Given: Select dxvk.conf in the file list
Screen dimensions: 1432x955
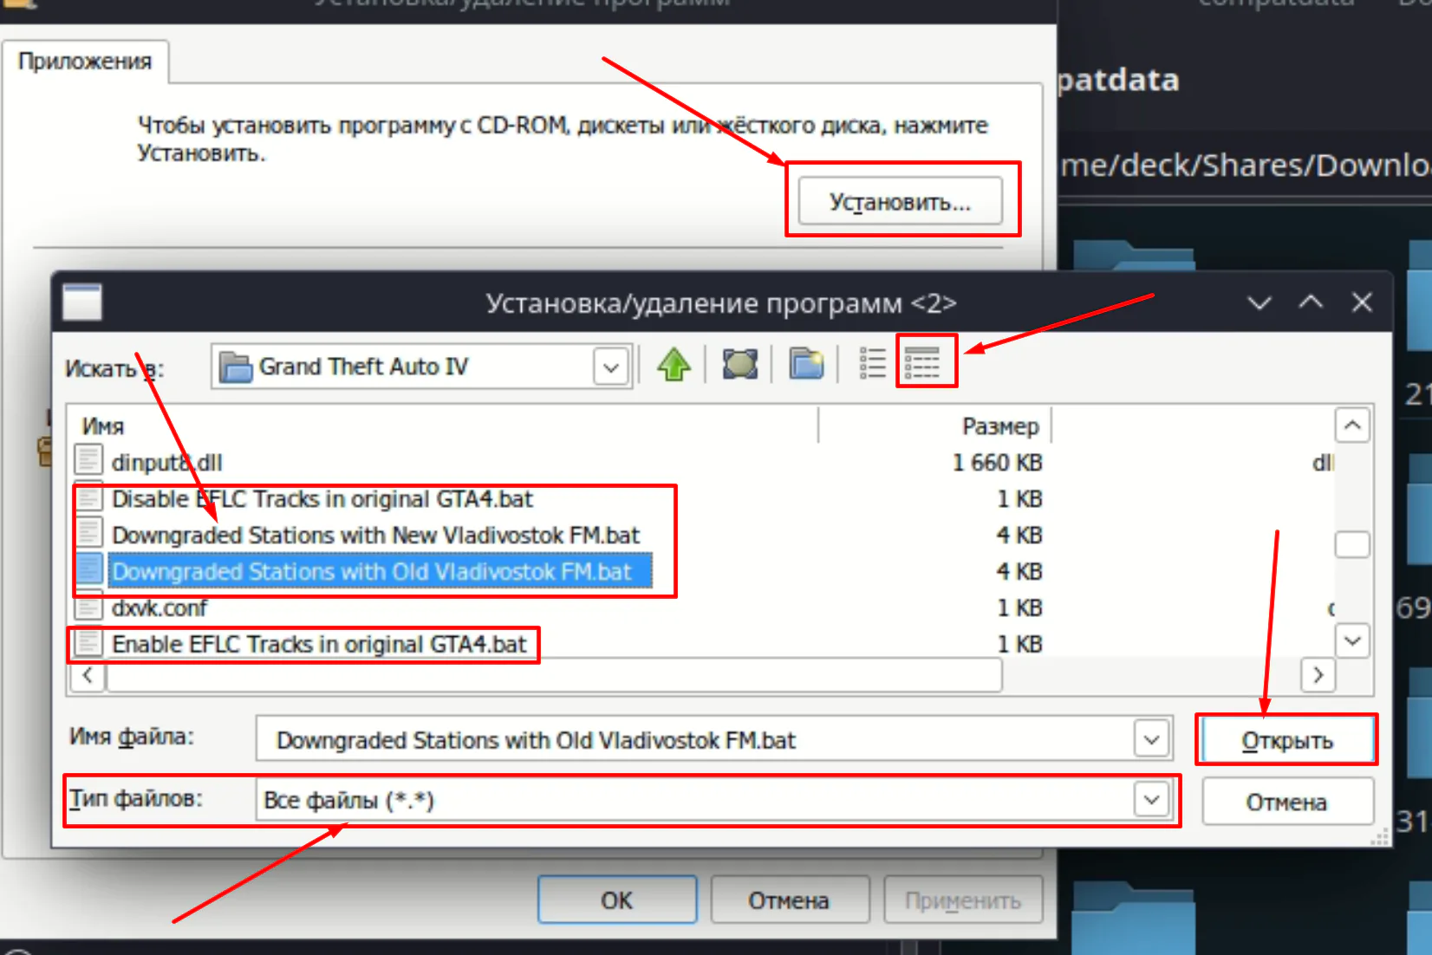Looking at the screenshot, I should click(159, 608).
